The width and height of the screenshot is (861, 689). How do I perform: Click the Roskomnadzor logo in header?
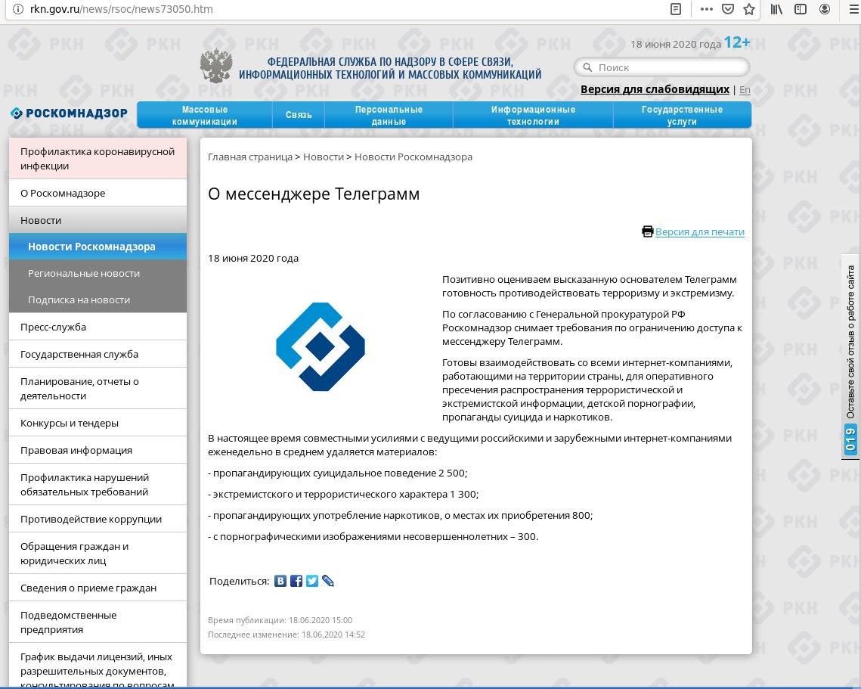click(70, 113)
